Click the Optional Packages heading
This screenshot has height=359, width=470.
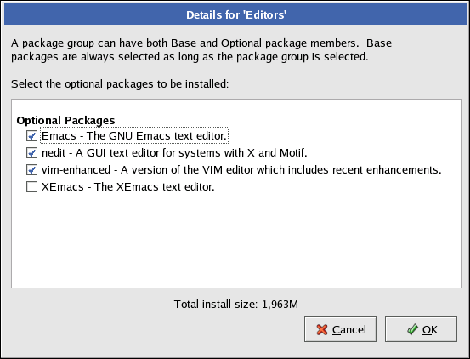click(65, 120)
